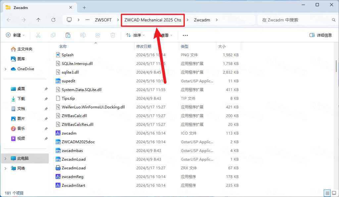Click the Cut scissors icon in toolbar
The image size is (339, 197).
(x=38, y=35)
